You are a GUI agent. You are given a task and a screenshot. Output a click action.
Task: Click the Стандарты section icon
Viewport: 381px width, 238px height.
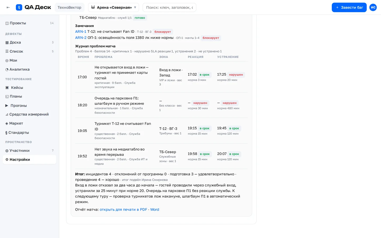(6, 132)
